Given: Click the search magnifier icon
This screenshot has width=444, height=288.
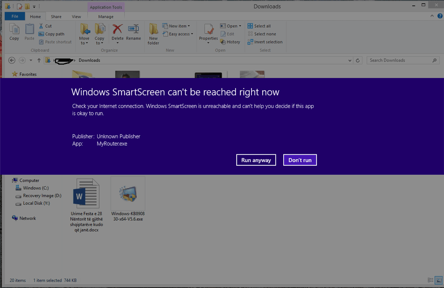Looking at the screenshot, I should coord(434,60).
